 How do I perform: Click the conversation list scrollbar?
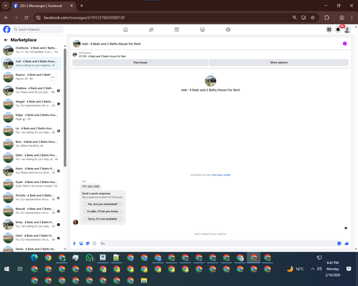tap(65, 107)
